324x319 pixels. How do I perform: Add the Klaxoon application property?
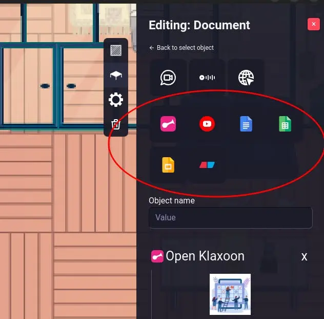point(168,124)
